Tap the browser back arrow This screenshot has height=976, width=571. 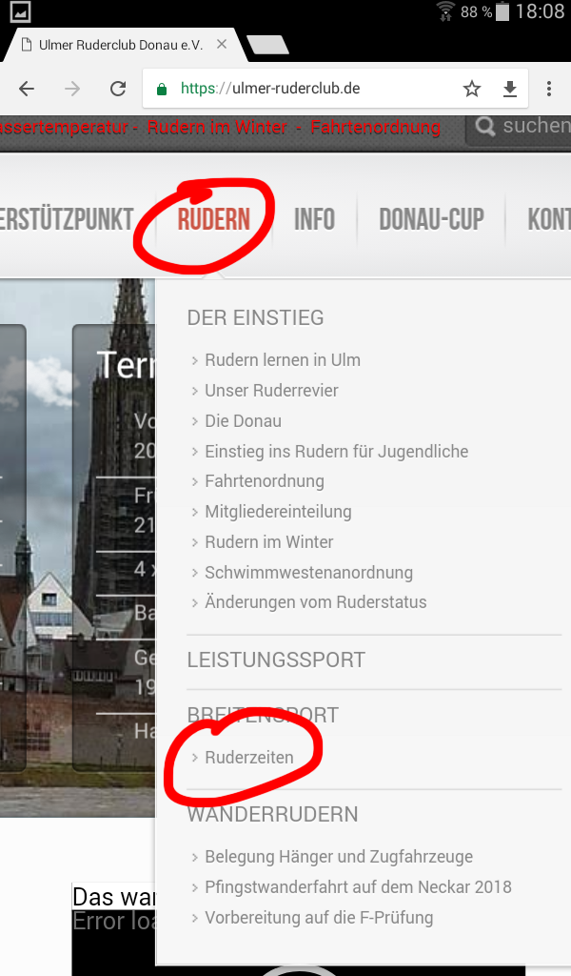[27, 89]
